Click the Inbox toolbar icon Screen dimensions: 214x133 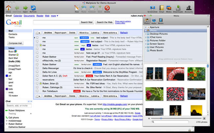[8, 8]
